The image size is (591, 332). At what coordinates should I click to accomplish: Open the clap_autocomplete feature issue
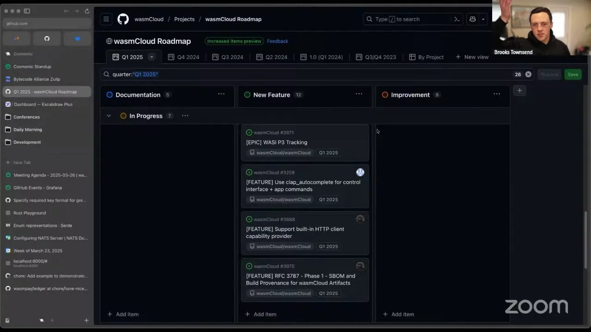pyautogui.click(x=303, y=185)
